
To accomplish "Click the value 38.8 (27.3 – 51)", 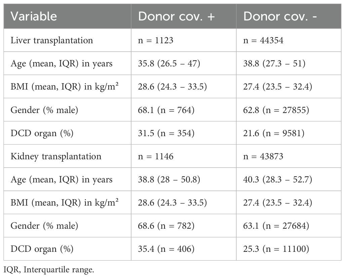I will (x=274, y=63).
